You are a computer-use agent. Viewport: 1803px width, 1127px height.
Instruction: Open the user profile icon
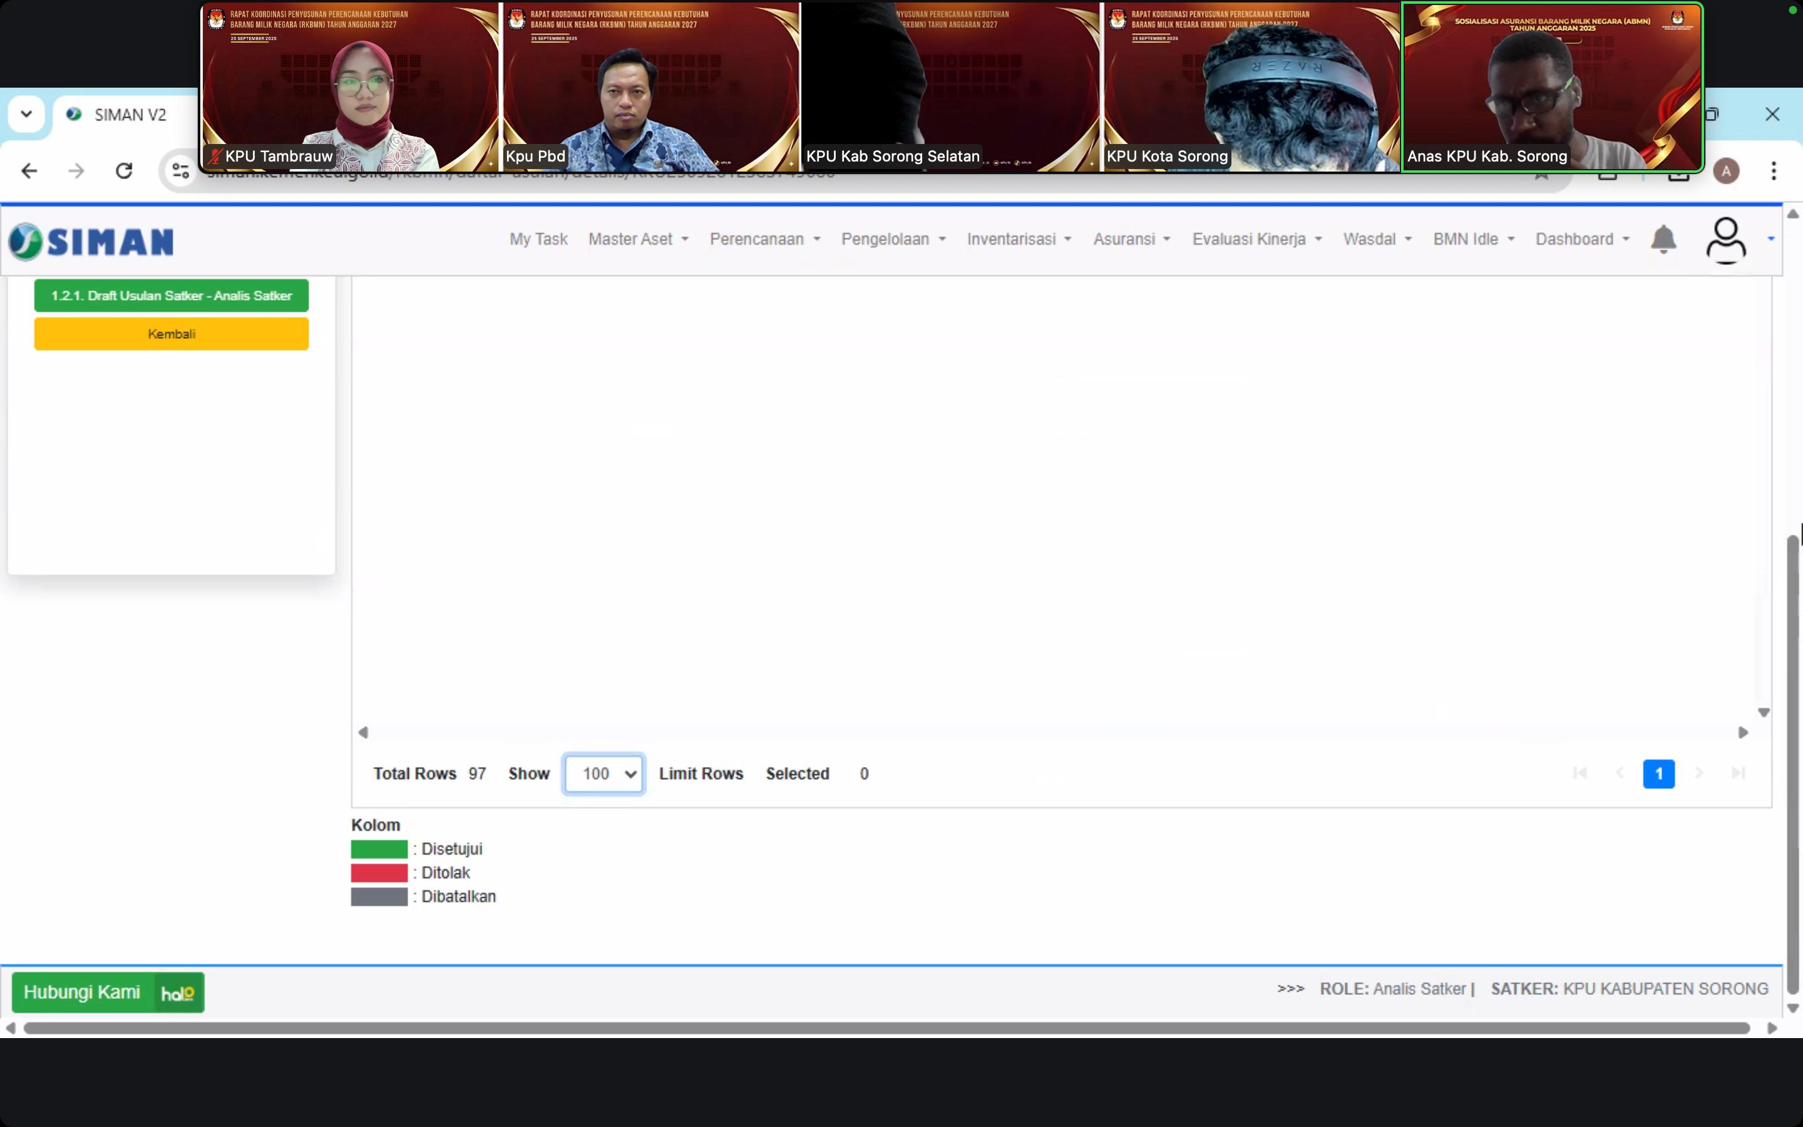1725,239
